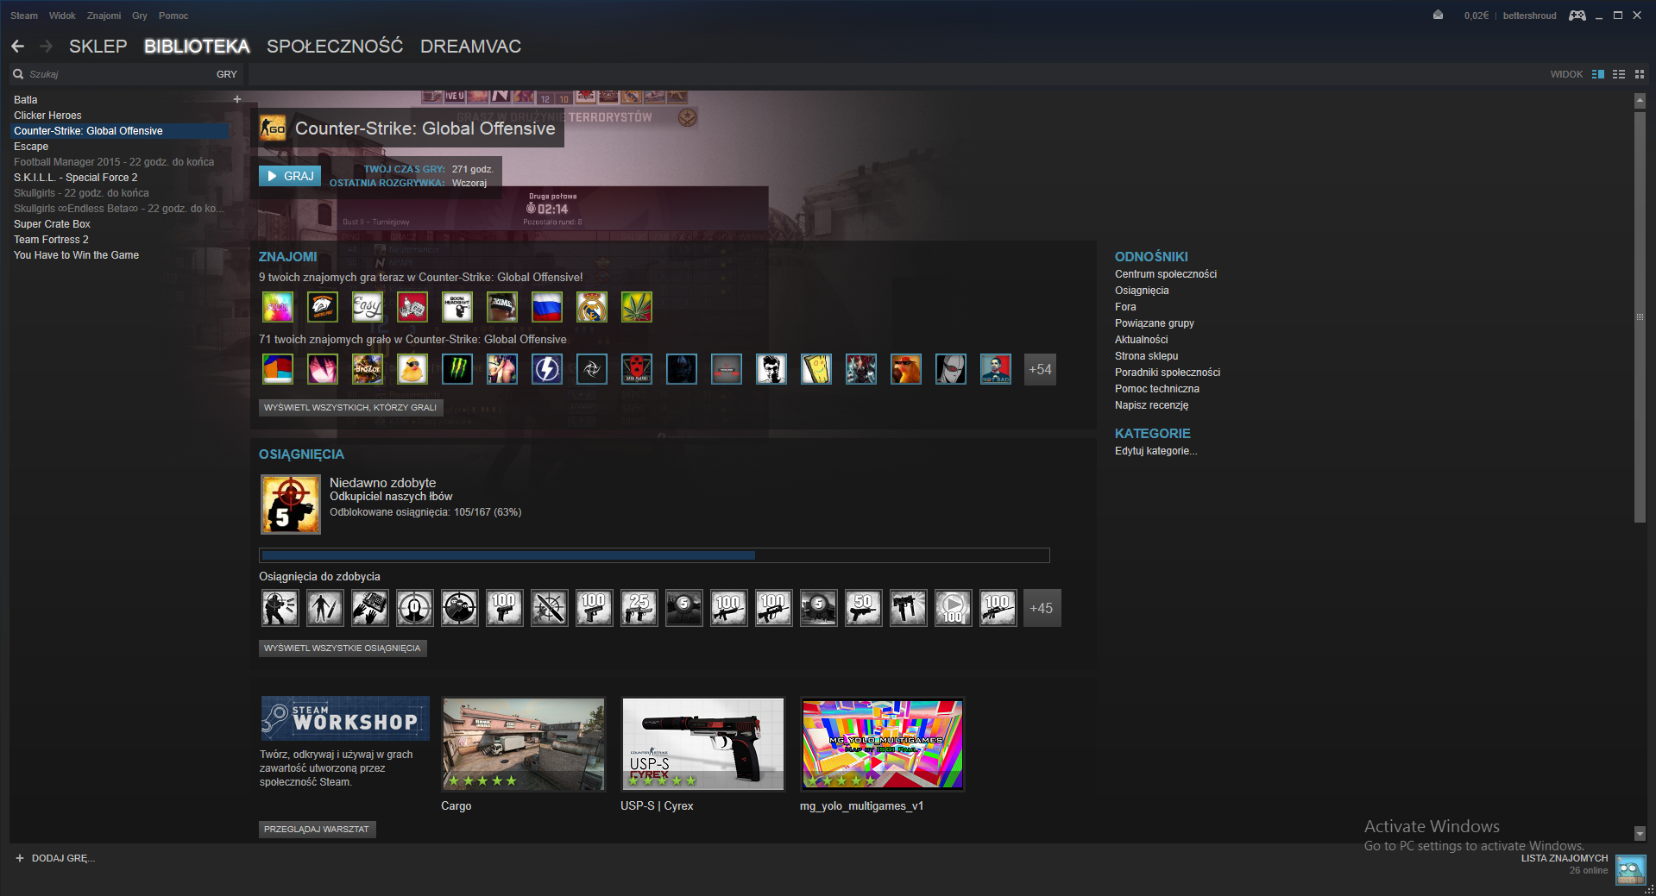Click the locked achievement icon showing 25
This screenshot has width=1656, height=896.
(639, 608)
